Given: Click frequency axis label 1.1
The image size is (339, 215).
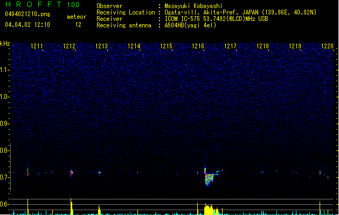Looking at the screenshot, I should 5,70.
